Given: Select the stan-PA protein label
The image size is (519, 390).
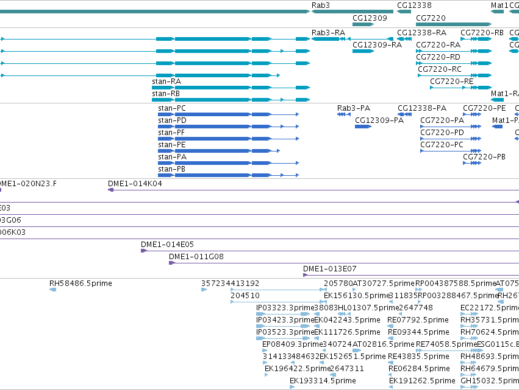Looking at the screenshot, I should point(172,157).
